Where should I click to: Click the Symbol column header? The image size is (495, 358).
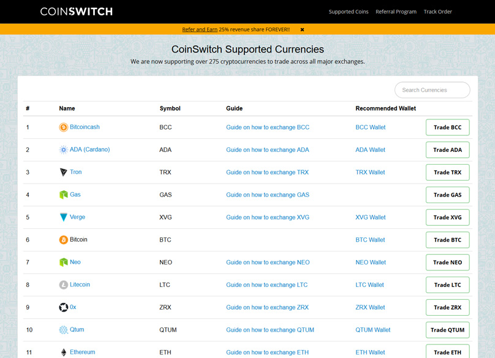pyautogui.click(x=170, y=108)
